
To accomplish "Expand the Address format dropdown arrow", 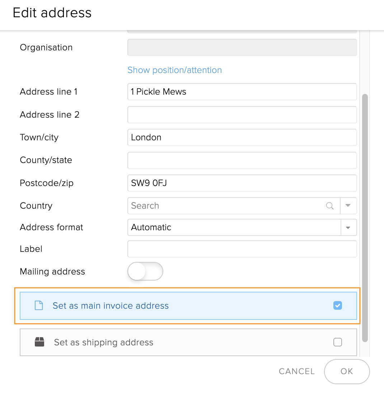I will pyautogui.click(x=348, y=228).
